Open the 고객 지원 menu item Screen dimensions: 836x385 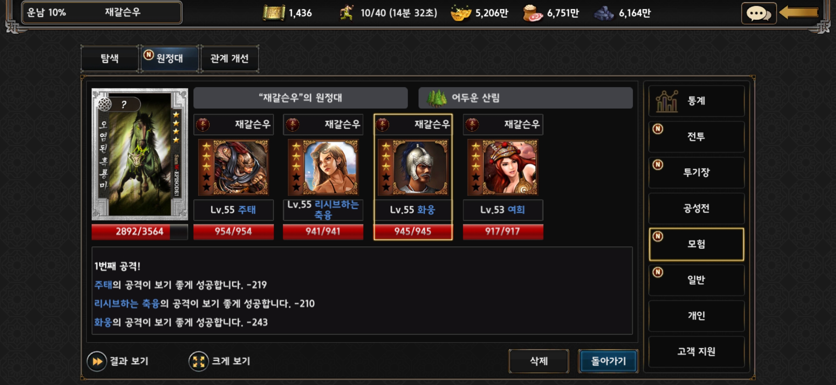pyautogui.click(x=696, y=352)
